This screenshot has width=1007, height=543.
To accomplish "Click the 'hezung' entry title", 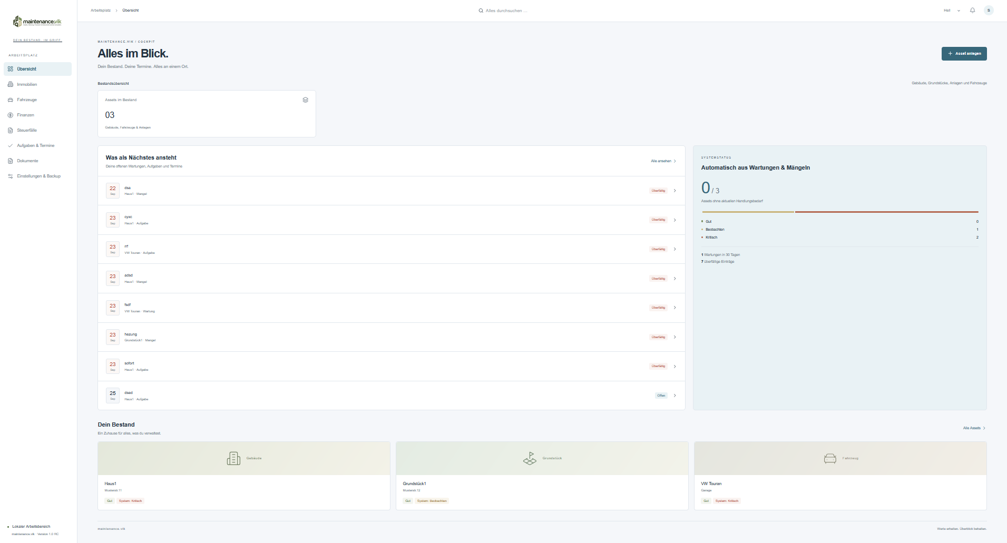I will pyautogui.click(x=131, y=334).
